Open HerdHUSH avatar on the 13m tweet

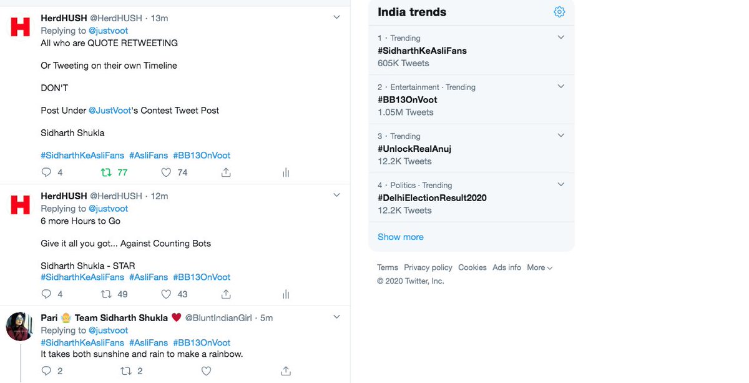[21, 27]
